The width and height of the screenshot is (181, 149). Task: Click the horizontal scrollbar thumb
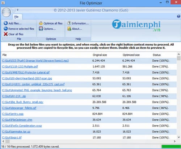[8, 141]
